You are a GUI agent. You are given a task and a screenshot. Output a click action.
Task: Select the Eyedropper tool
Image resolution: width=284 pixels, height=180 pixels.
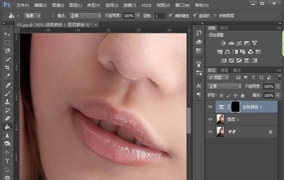pos(7,76)
